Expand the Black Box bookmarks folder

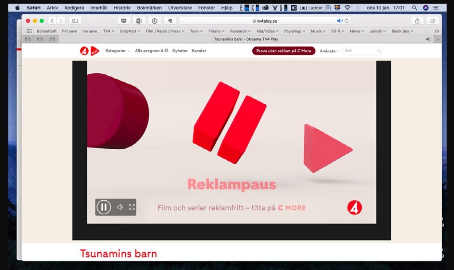(x=403, y=31)
